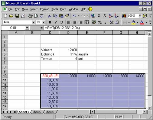Viewport: 153px width, 120px height.
Task: Click the AutoSum sigma icon
Action: [x=99, y=16]
